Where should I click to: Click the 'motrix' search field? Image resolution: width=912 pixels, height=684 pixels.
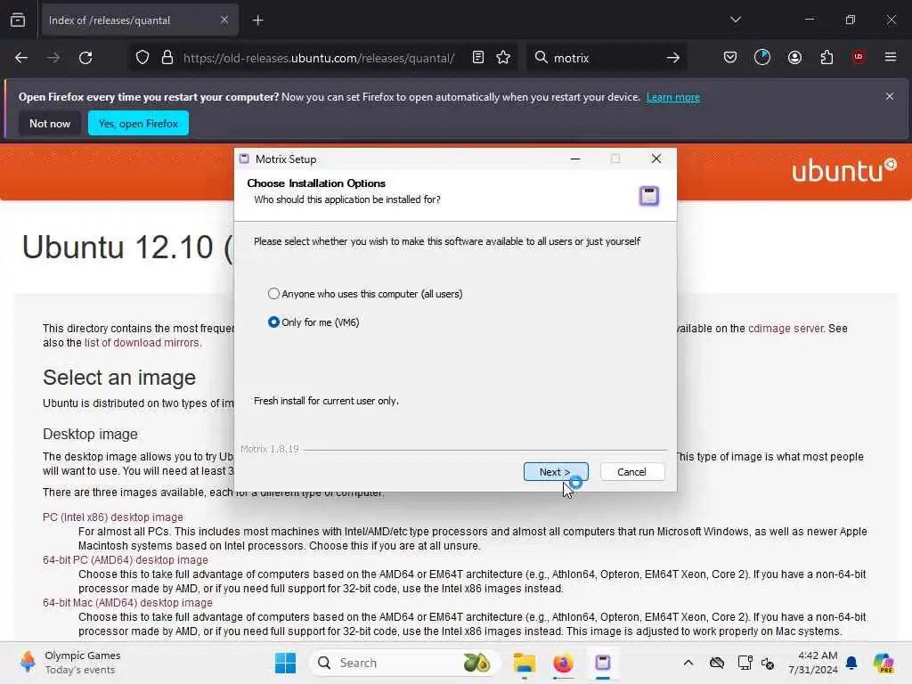(x=605, y=58)
